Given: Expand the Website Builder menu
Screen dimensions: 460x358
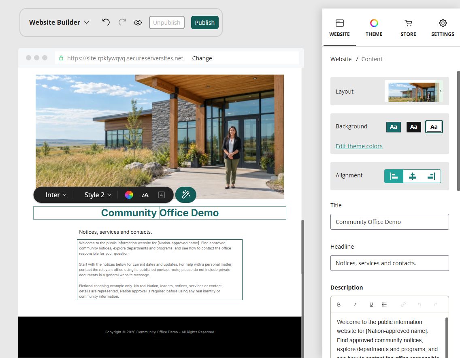Looking at the screenshot, I should point(59,22).
